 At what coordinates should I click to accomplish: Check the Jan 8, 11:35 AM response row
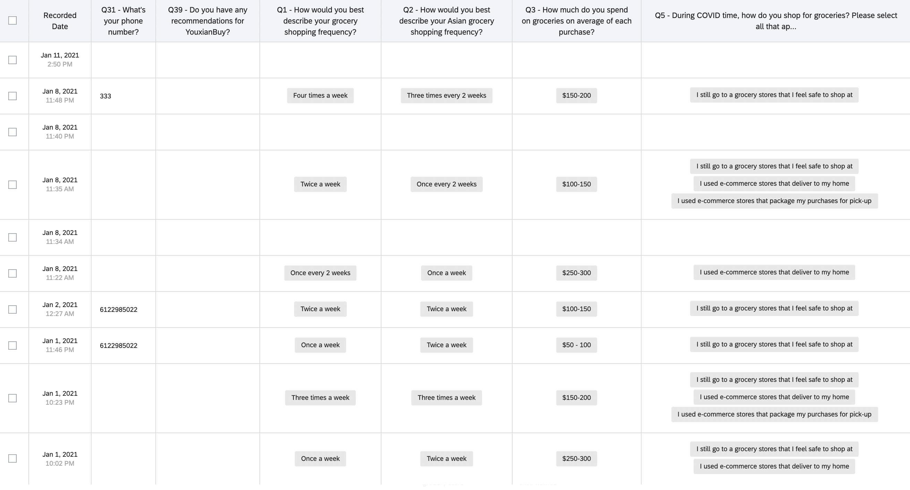tap(12, 185)
